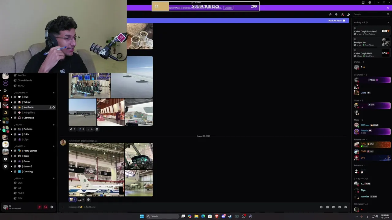This screenshot has height=220, width=392.
Task: Disable Streamer Mode from the banner
Action: tap(228, 8)
